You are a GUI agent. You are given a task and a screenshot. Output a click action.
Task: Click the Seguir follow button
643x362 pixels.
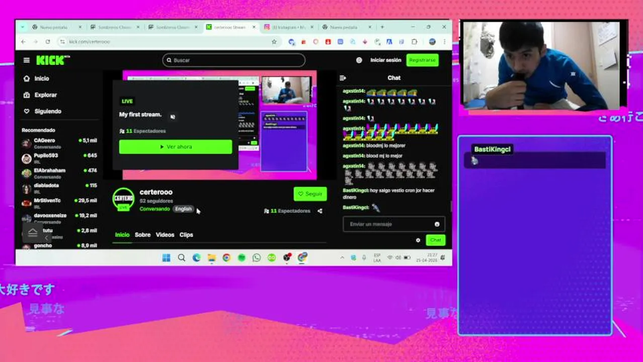(x=310, y=194)
